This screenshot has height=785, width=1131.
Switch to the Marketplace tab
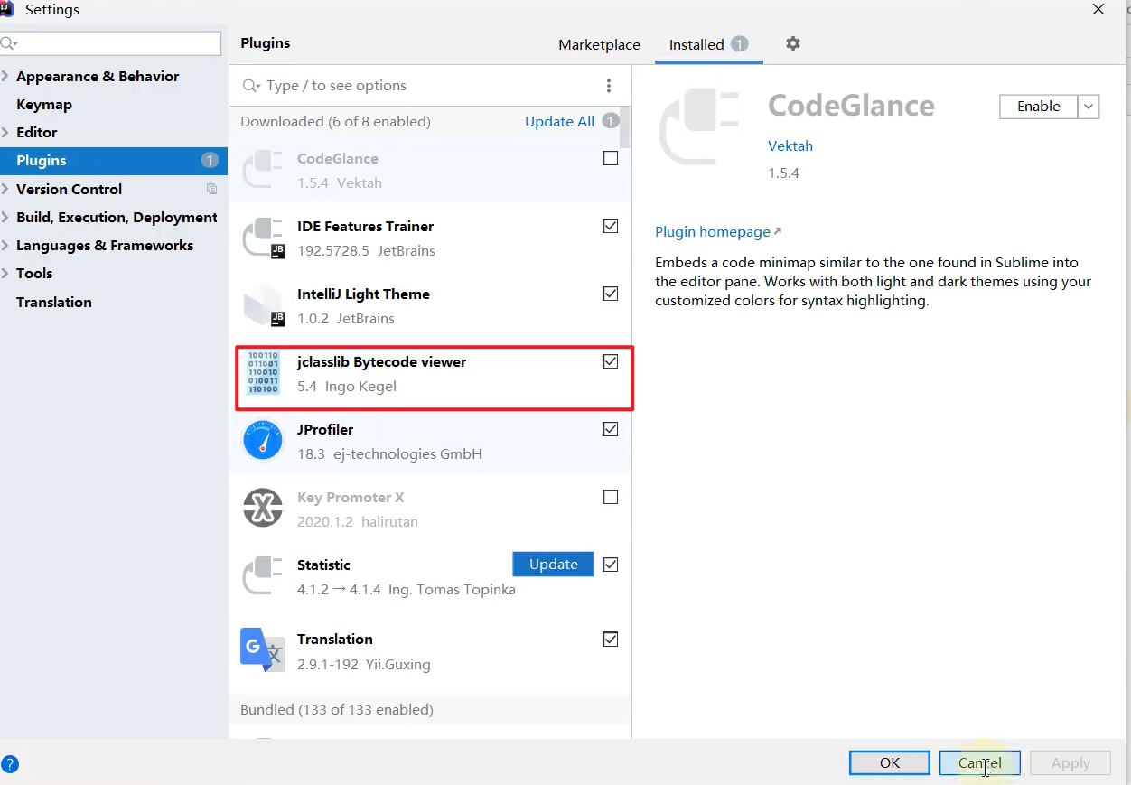pos(599,44)
